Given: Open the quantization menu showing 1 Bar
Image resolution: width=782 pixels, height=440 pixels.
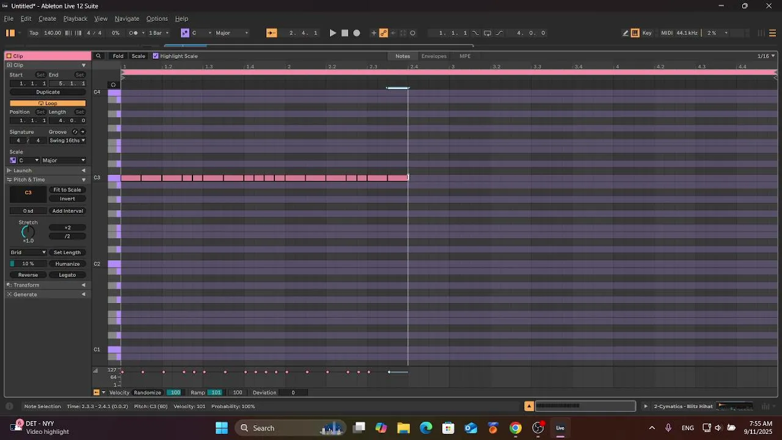Looking at the screenshot, I should [x=158, y=33].
